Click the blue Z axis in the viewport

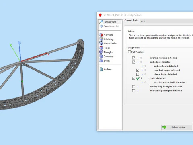coord(20,51)
